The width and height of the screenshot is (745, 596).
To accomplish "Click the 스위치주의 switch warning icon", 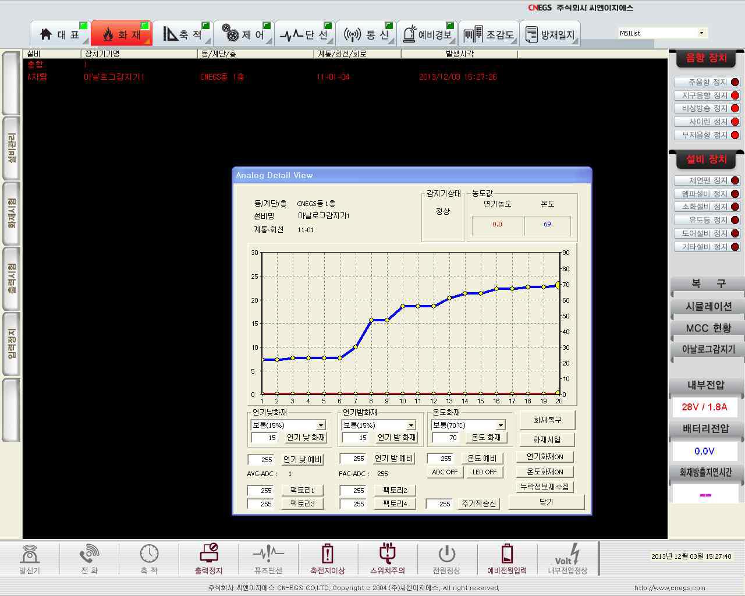I will pos(388,554).
